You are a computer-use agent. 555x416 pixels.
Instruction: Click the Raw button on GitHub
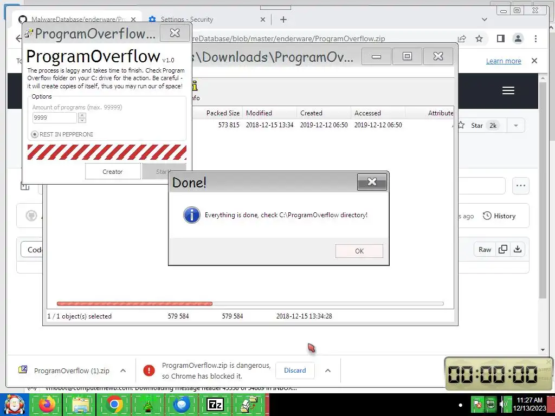485,249
